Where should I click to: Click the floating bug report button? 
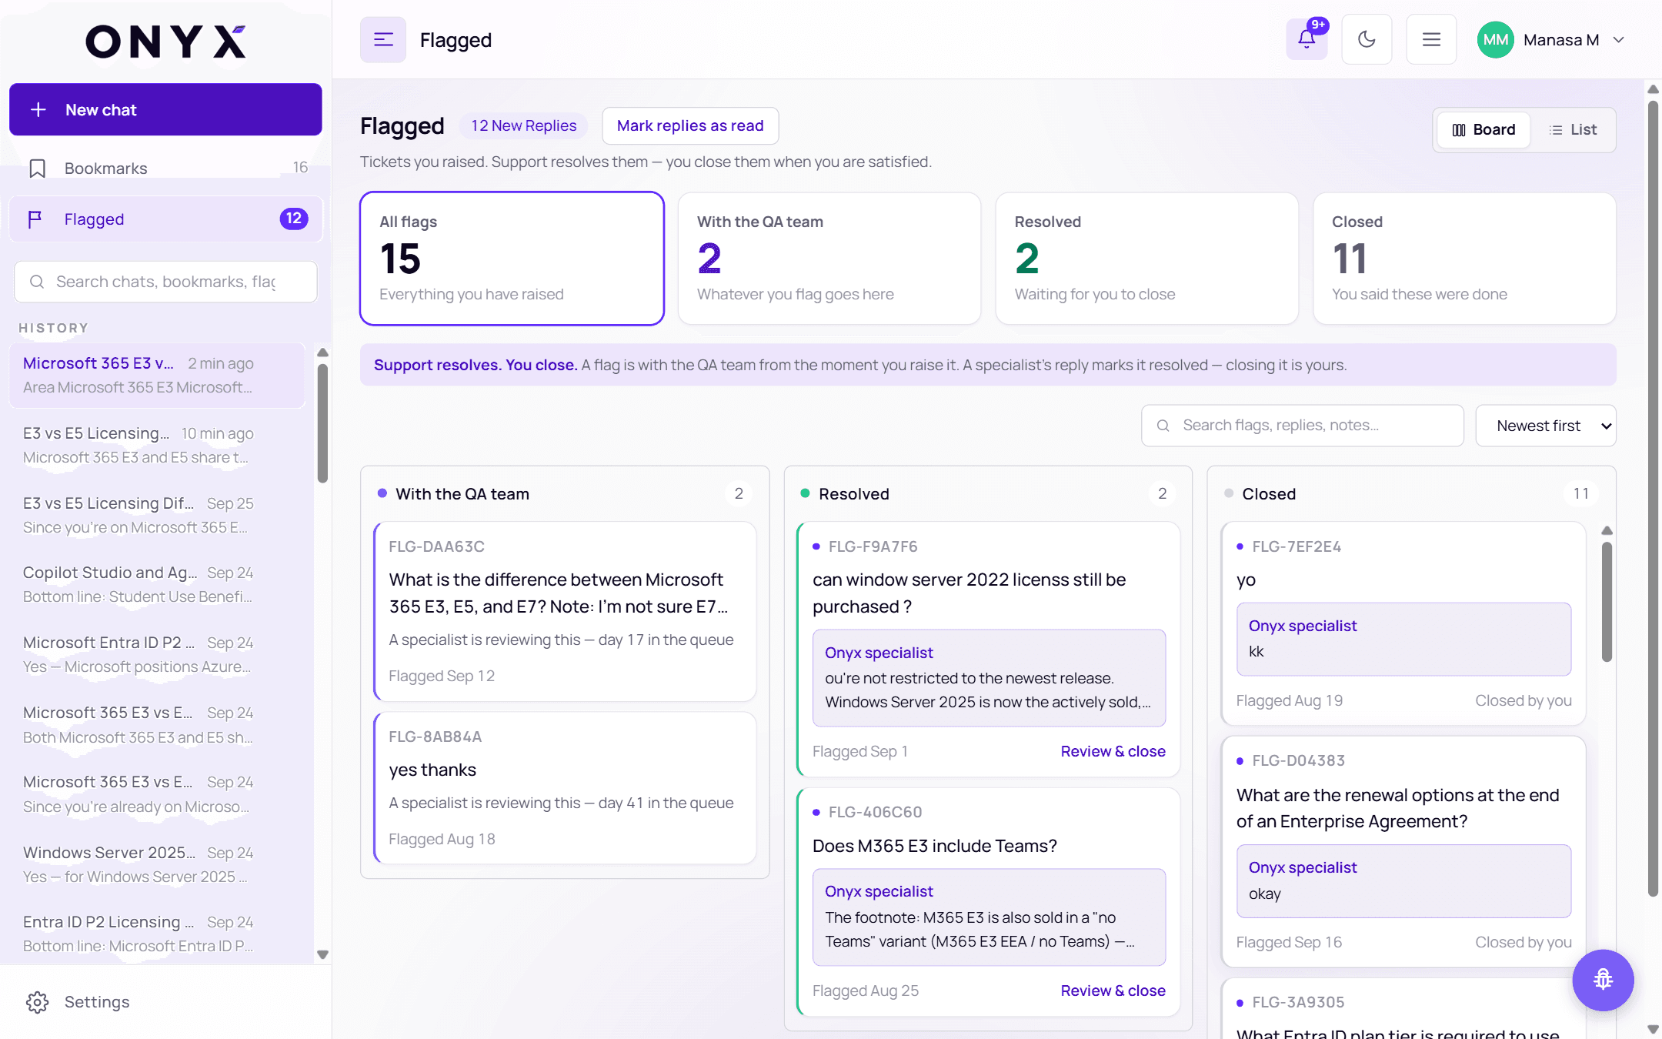pyautogui.click(x=1603, y=980)
